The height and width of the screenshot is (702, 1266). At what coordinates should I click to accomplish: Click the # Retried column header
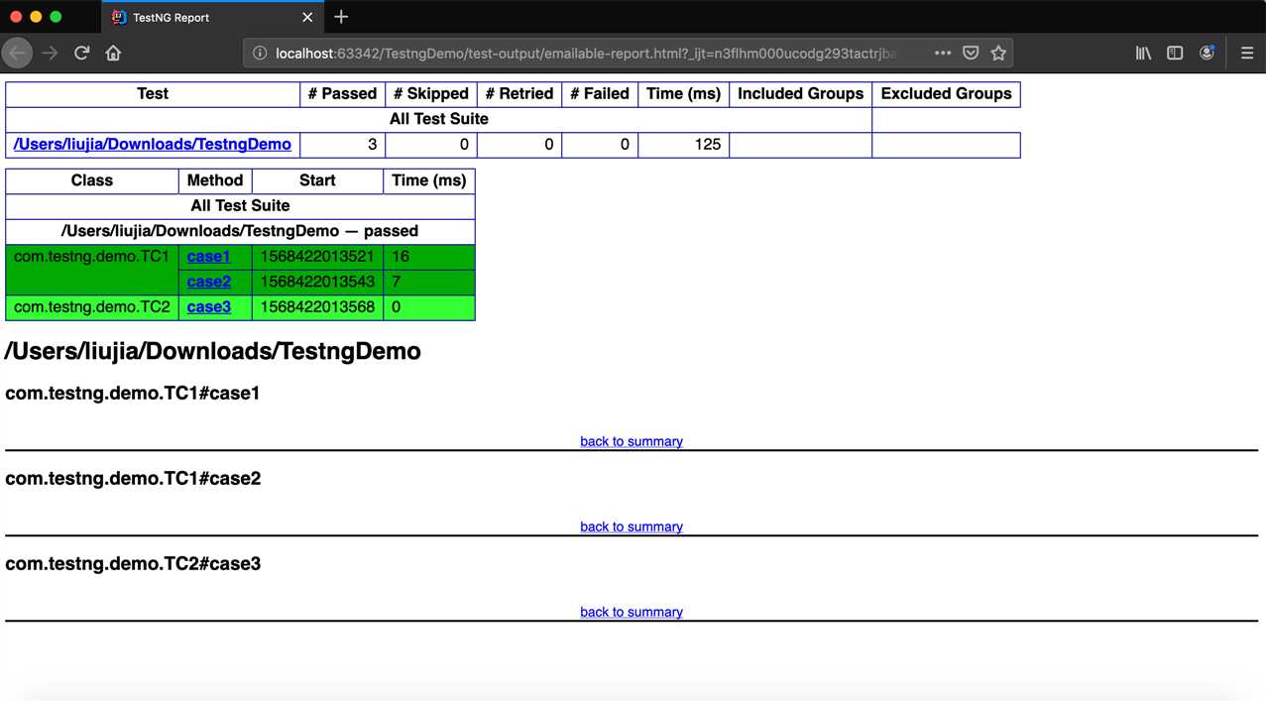pos(519,94)
